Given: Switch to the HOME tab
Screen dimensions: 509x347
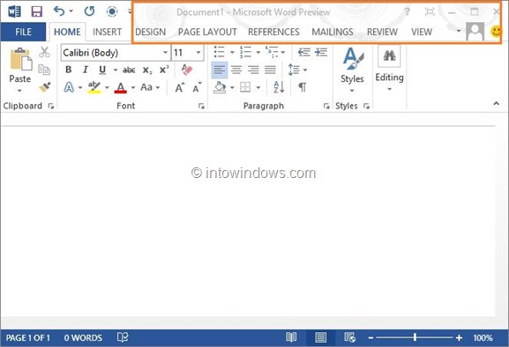Looking at the screenshot, I should (x=67, y=32).
